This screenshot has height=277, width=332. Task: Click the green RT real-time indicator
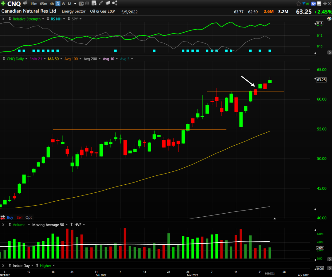click(x=308, y=4)
